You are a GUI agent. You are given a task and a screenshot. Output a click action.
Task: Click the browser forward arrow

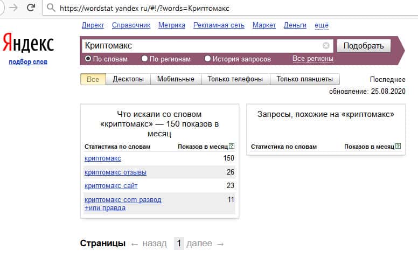coord(12,8)
